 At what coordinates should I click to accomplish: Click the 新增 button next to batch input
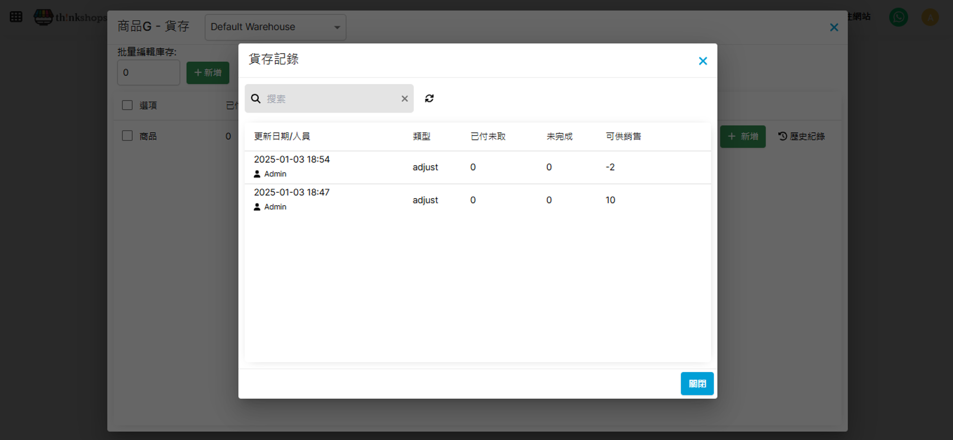(x=208, y=73)
